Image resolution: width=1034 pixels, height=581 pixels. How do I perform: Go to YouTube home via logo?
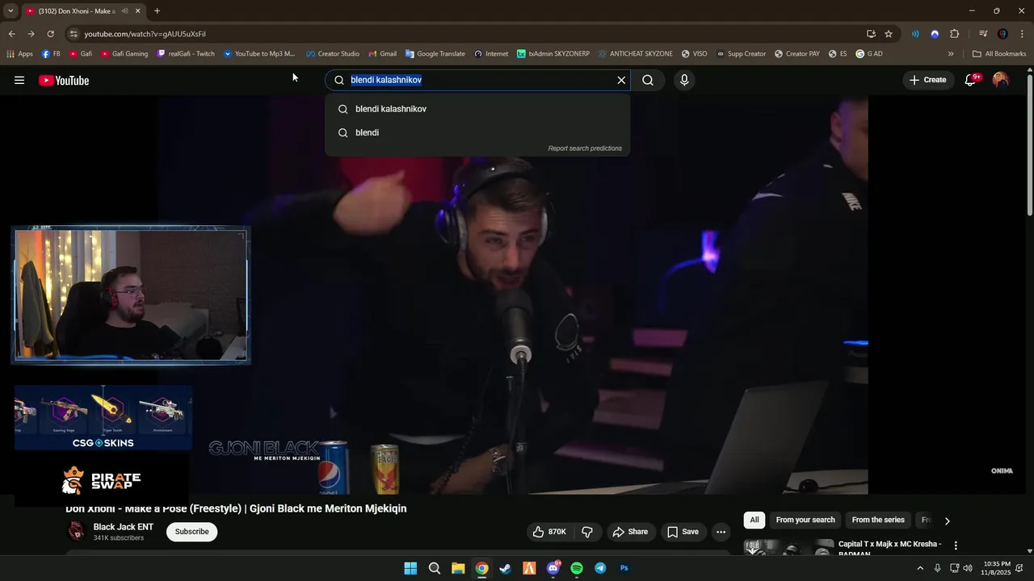point(64,80)
